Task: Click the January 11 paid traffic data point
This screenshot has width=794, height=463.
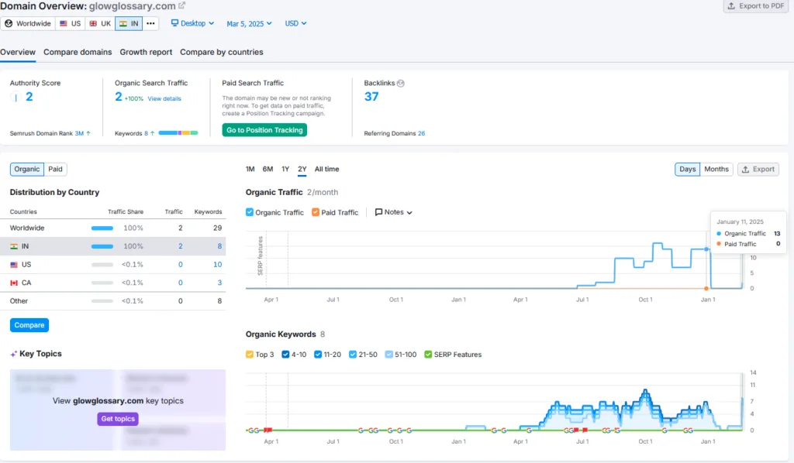Action: click(x=706, y=289)
